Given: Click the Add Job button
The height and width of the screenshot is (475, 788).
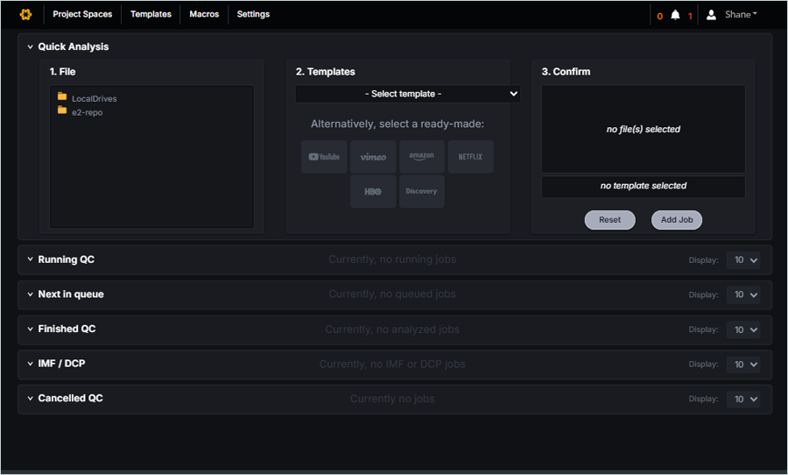Looking at the screenshot, I should (x=676, y=220).
